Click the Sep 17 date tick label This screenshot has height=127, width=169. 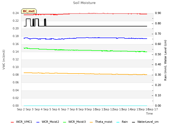click(x=153, y=109)
